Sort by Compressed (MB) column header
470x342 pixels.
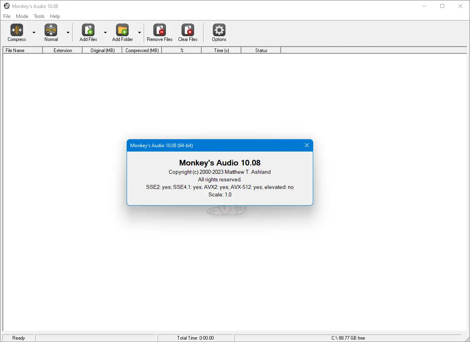point(142,51)
